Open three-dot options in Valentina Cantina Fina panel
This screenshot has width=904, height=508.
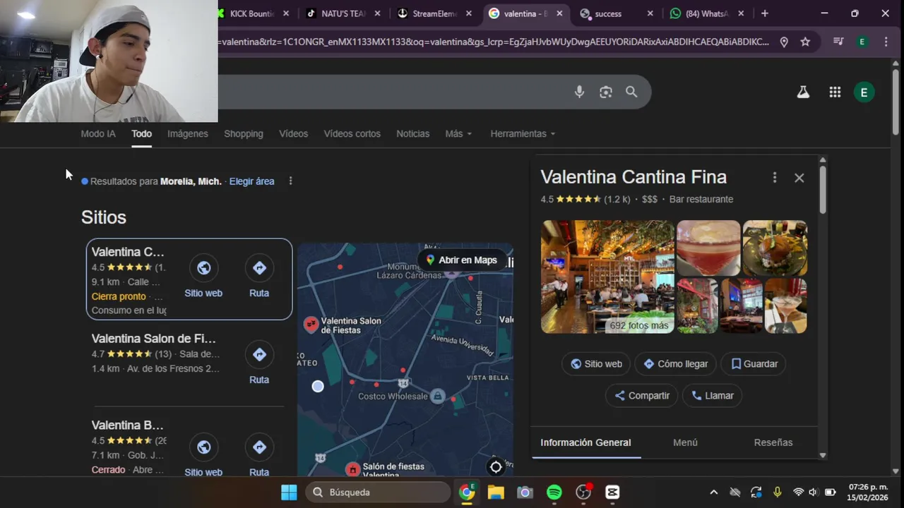[x=775, y=178]
